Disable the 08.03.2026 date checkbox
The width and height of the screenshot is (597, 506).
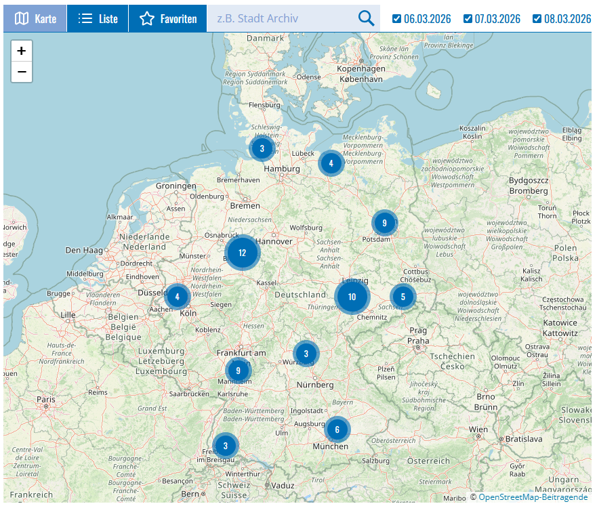tap(537, 18)
